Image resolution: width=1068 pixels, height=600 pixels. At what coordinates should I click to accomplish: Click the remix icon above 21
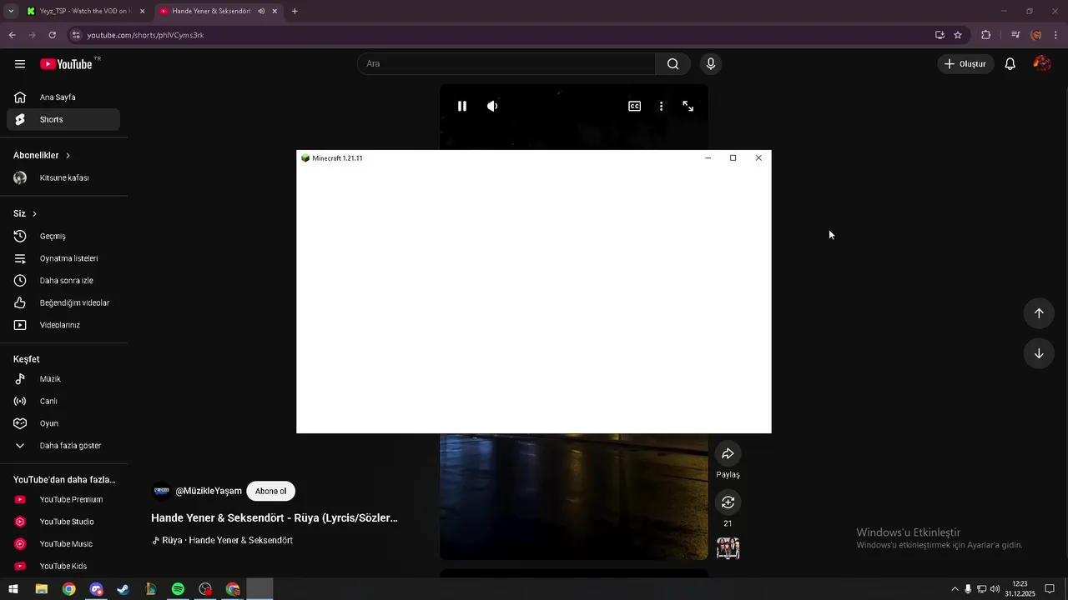coord(728,502)
